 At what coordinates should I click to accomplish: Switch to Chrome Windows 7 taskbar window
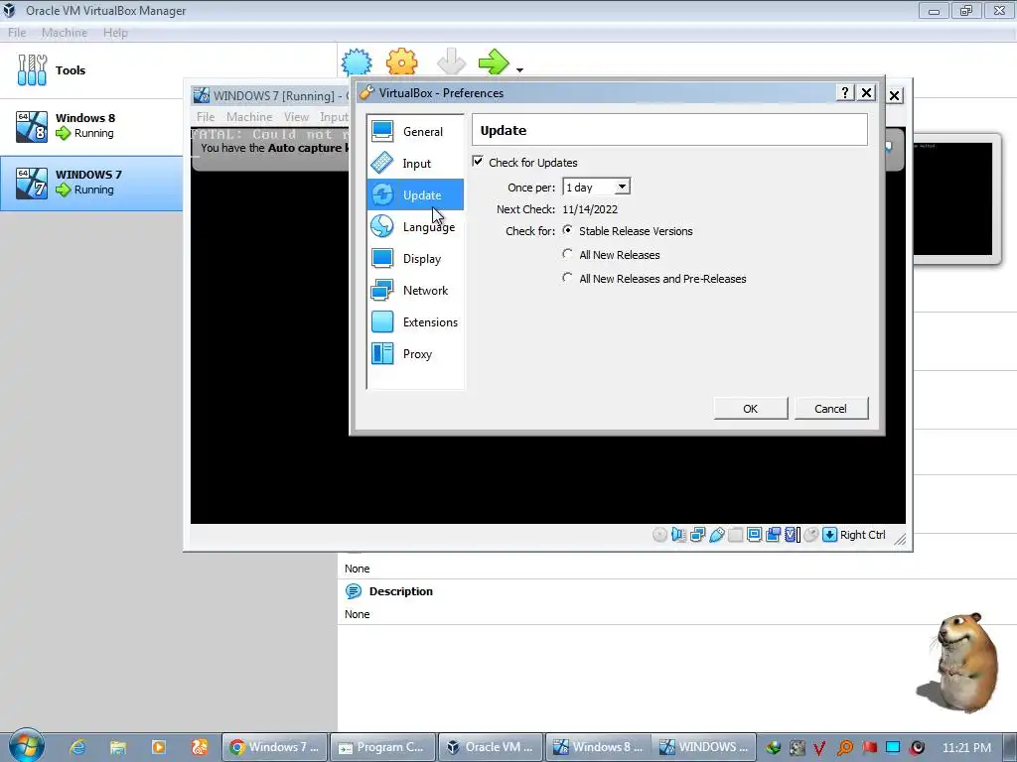274,747
